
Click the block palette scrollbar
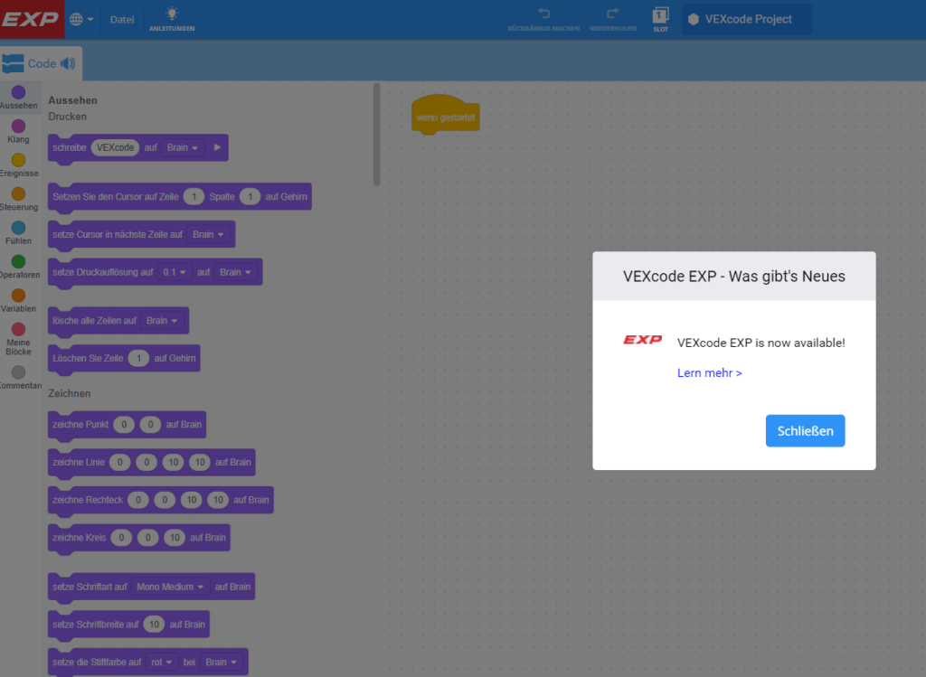coord(377,134)
